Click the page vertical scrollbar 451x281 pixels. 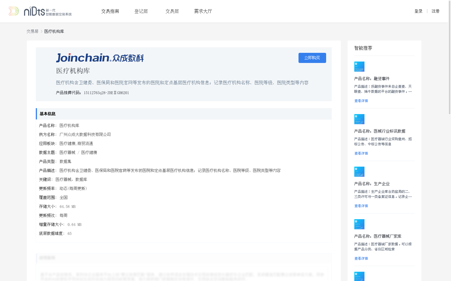pyautogui.click(x=450, y=58)
